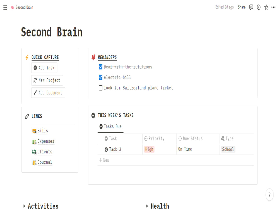Expand the Health section
Viewport: 279px width, 209px height.
coord(147,206)
